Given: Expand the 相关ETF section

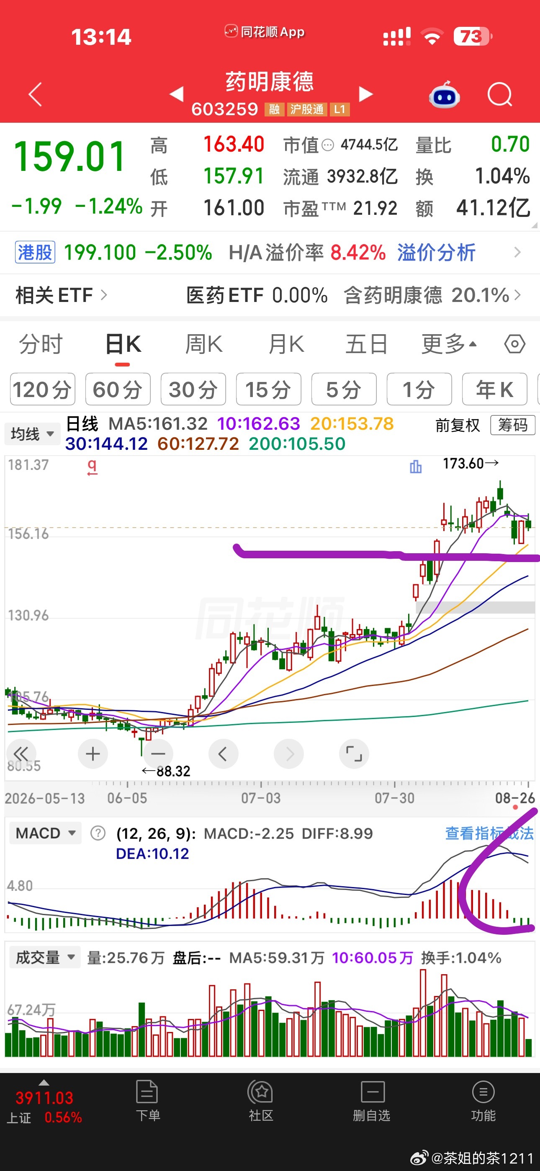Looking at the screenshot, I should (x=62, y=295).
